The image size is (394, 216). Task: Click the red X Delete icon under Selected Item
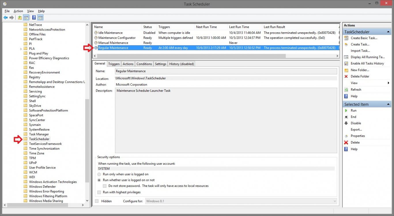point(346,142)
